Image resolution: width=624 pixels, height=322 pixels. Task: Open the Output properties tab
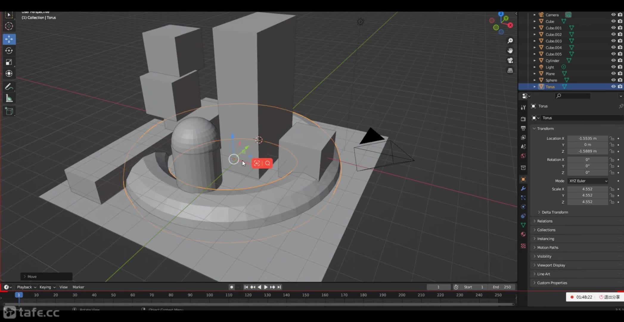click(523, 128)
